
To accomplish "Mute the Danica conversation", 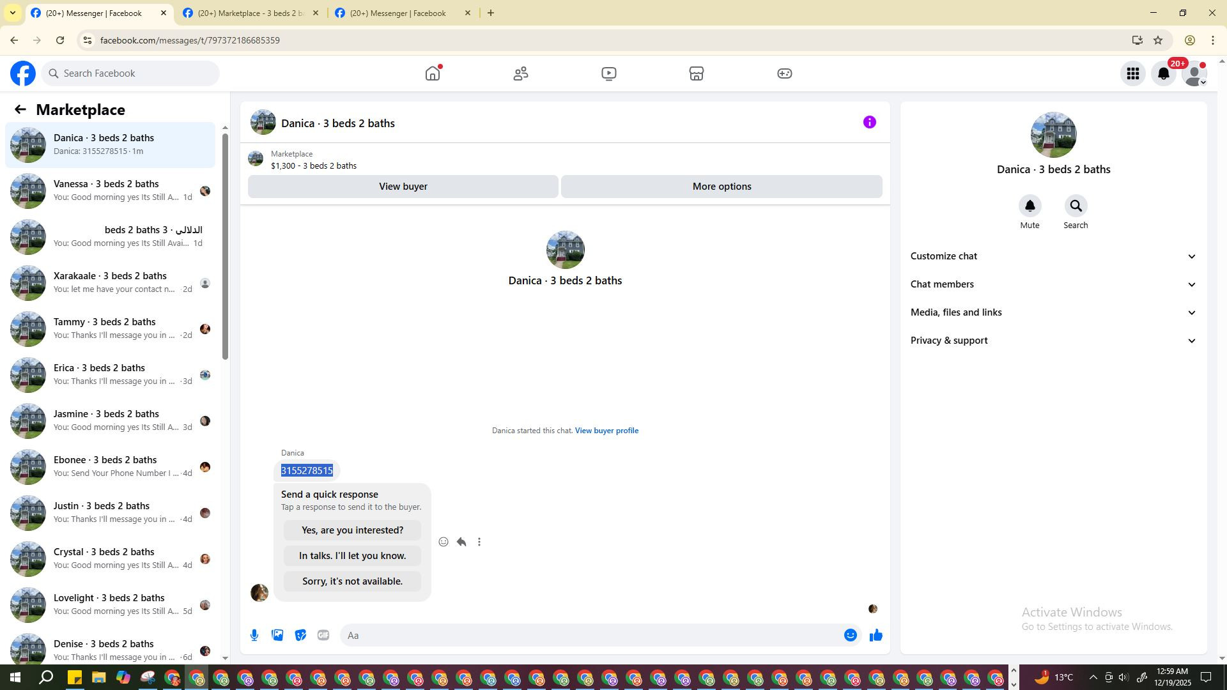I will pyautogui.click(x=1030, y=206).
